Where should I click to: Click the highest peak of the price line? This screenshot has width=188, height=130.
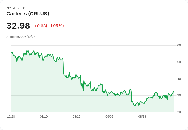click(28, 50)
